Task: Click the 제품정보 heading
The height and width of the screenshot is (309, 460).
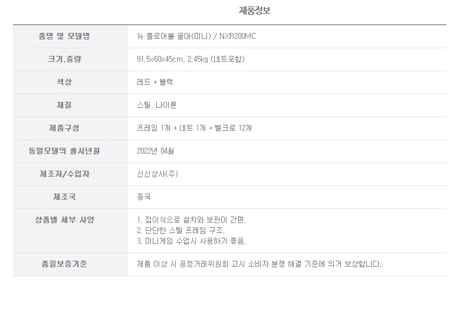Action: (254, 11)
